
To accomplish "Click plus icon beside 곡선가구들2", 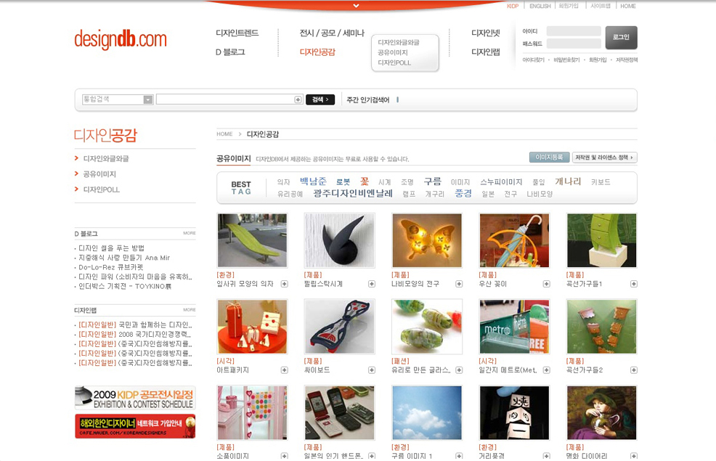I will (634, 370).
